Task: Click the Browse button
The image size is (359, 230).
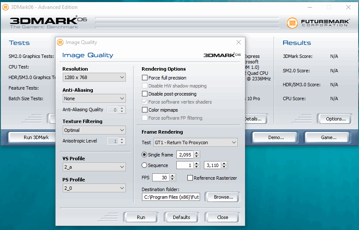Action: pos(223,197)
